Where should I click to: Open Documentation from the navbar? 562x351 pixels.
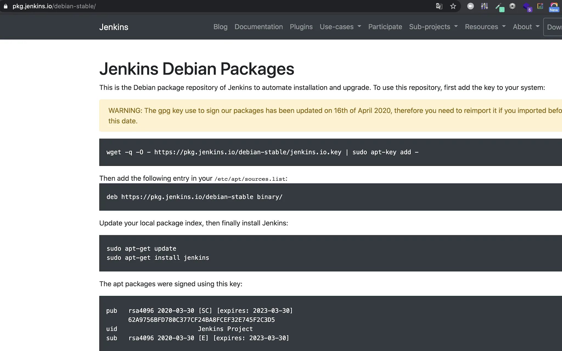coord(258,27)
